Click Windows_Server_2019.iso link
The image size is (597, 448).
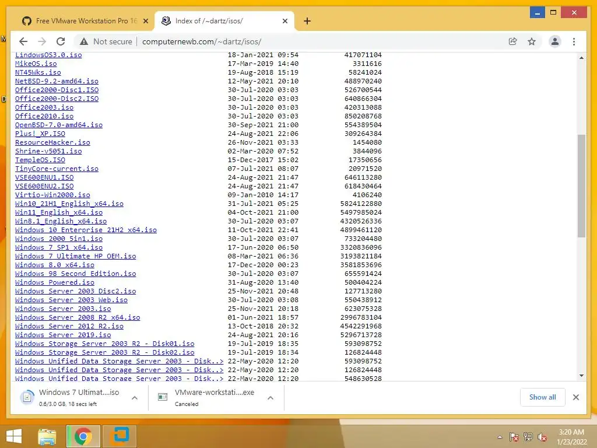click(63, 335)
